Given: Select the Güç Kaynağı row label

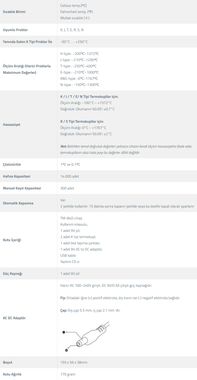Looking at the screenshot, I should (12, 274).
